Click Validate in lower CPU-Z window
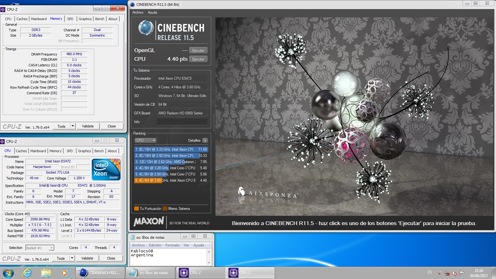Image resolution: width=496 pixels, height=279 pixels. (x=87, y=258)
